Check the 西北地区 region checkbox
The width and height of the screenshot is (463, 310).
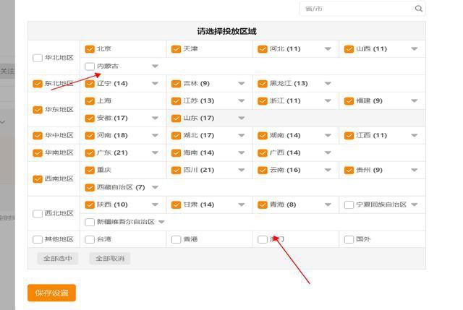[x=38, y=214]
